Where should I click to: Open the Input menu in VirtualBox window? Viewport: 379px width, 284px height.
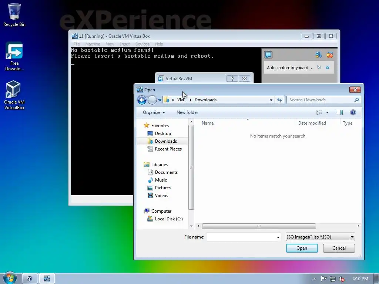coord(125,44)
